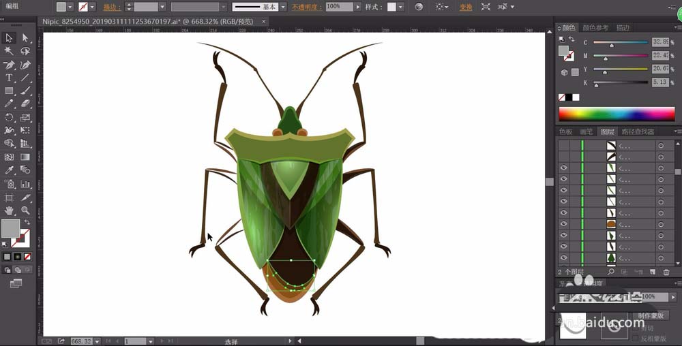Viewport: 682px width, 346px height.
Task: Enable the 反相蒙版 checkbox
Action: (x=636, y=338)
